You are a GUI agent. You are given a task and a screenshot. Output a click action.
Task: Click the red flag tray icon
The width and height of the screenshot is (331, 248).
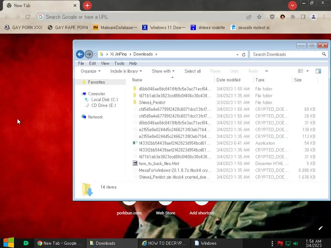click(x=280, y=243)
